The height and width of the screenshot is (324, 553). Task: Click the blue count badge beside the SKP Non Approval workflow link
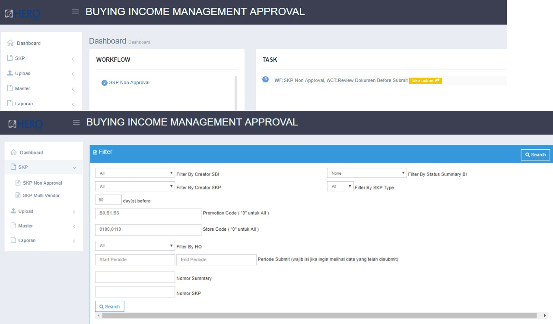click(x=105, y=83)
